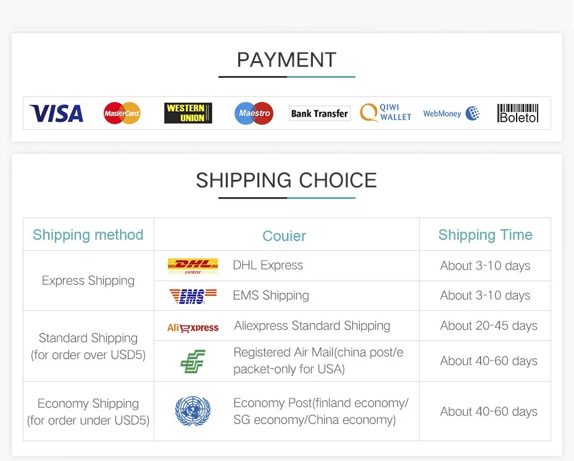Select the Economy Shipping row label
Viewport: 574px width, 461px height.
pyautogui.click(x=88, y=412)
